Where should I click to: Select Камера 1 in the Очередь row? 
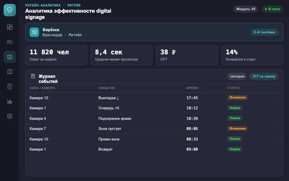pyautogui.click(x=38, y=108)
